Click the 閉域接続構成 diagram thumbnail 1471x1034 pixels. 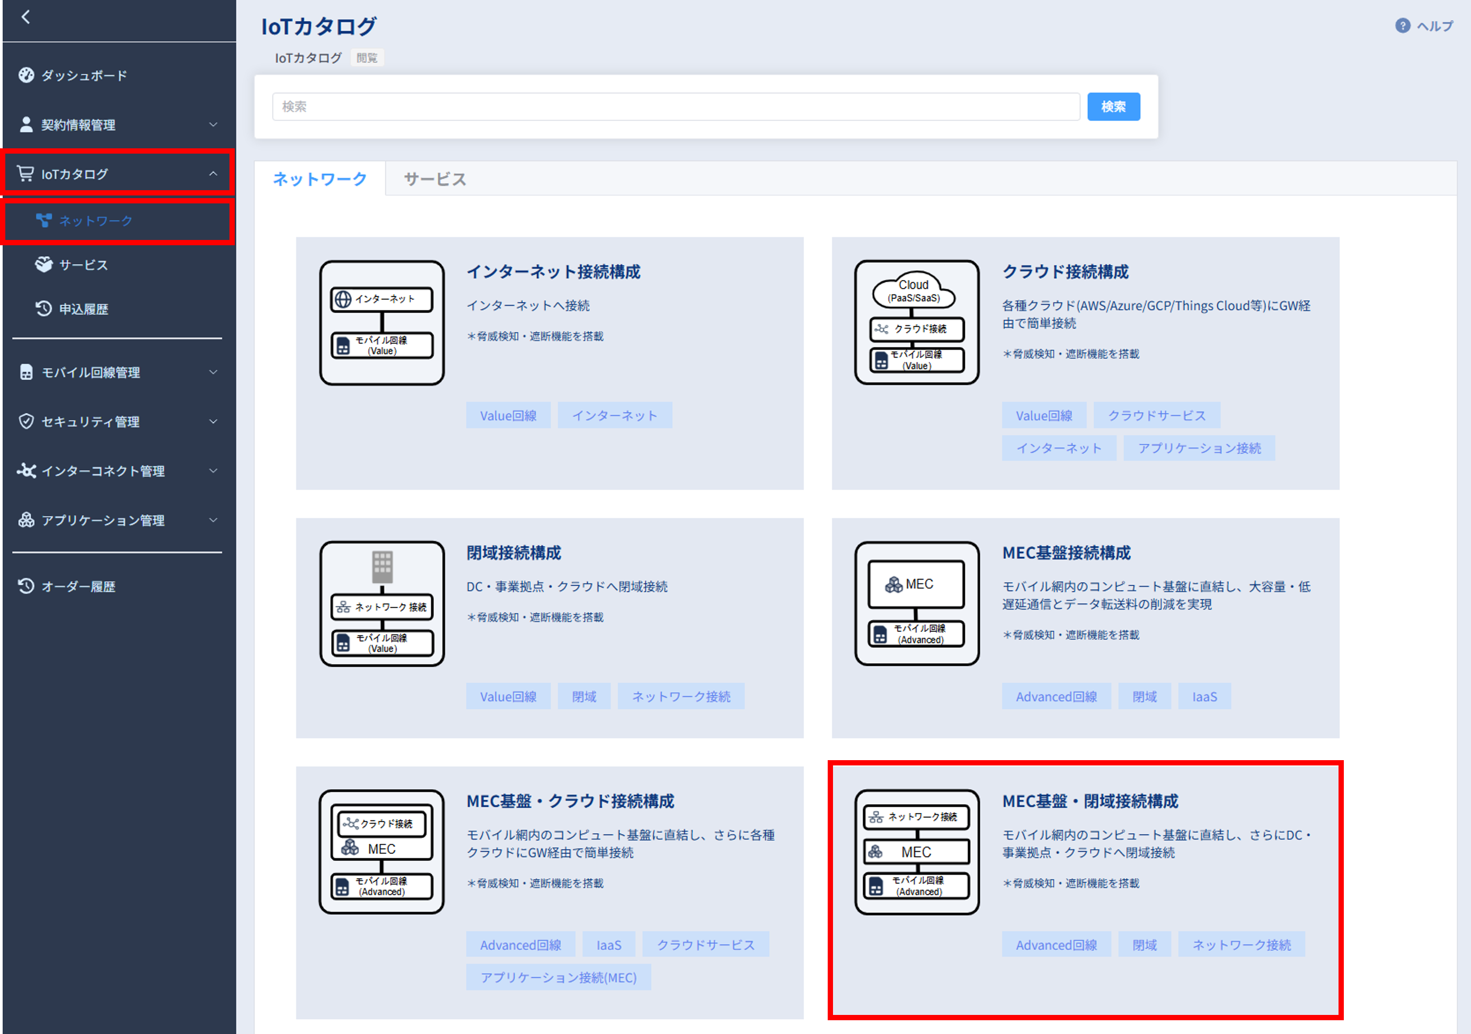pos(382,603)
